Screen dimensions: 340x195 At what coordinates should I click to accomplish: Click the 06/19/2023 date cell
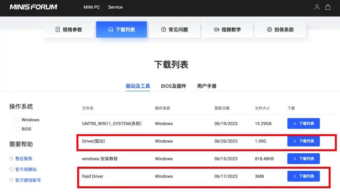[x=226, y=124]
